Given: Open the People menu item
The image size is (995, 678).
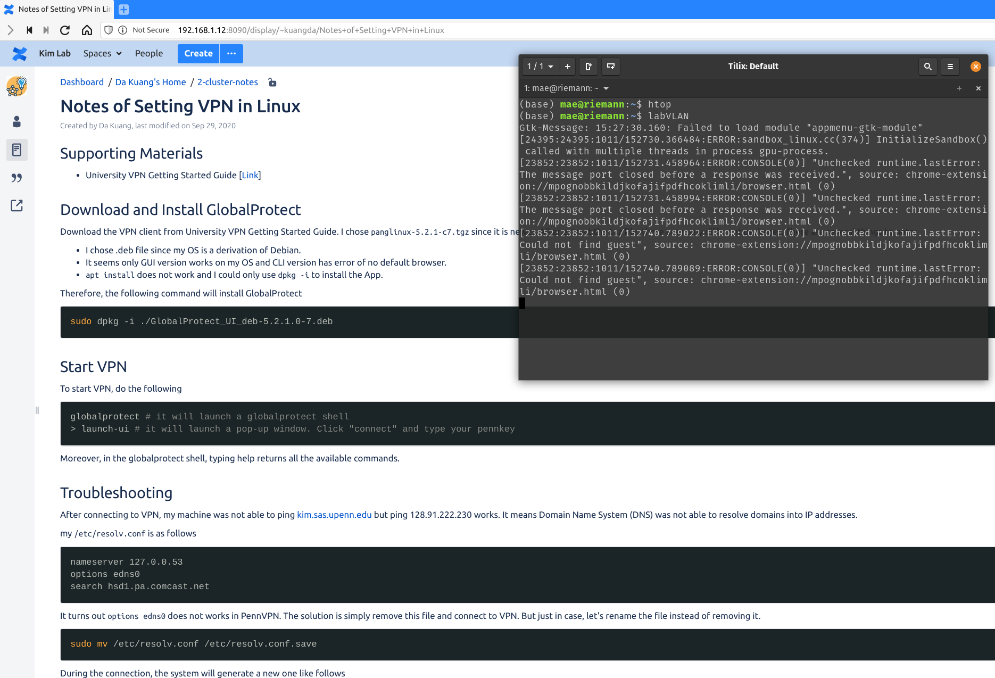Looking at the screenshot, I should point(149,53).
